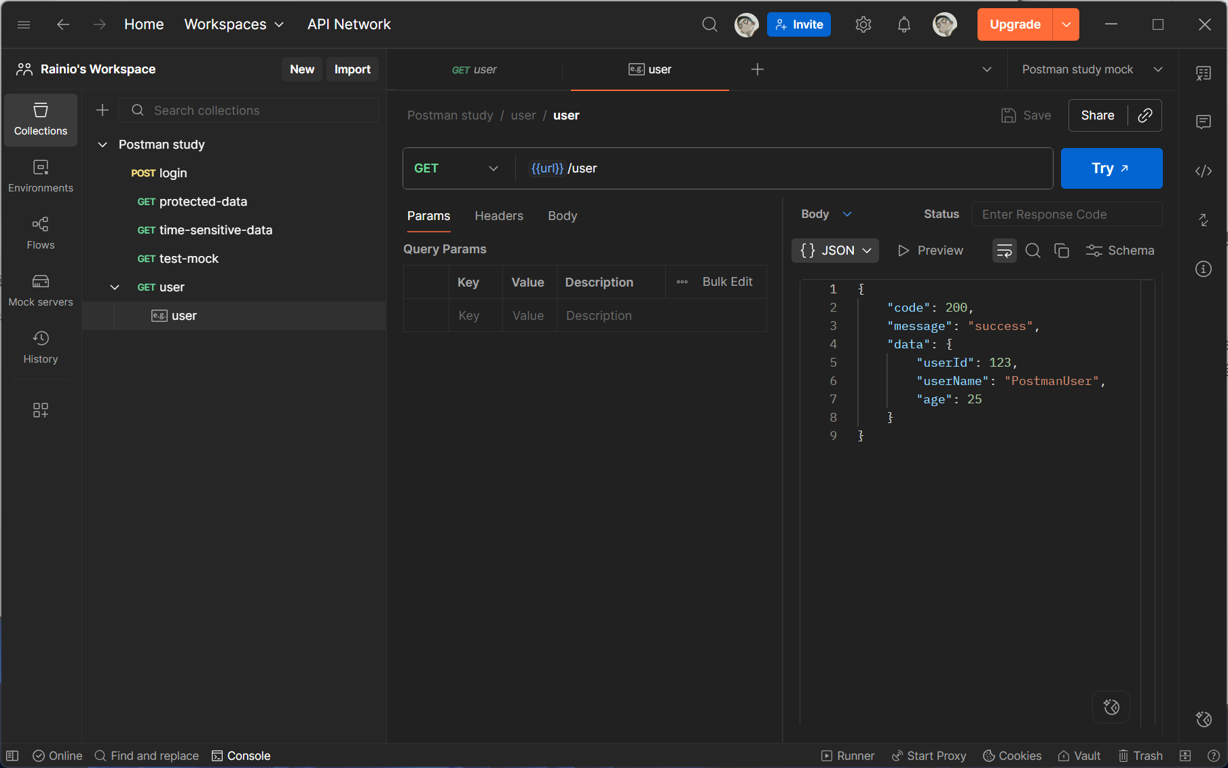Open the help icon in status bar
Image resolution: width=1228 pixels, height=768 pixels.
tap(1214, 756)
